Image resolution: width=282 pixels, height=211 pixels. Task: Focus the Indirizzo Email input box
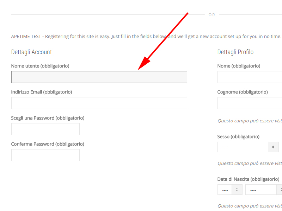99,103
